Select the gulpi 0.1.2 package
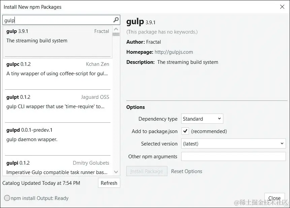290x208 pixels. coord(57,167)
